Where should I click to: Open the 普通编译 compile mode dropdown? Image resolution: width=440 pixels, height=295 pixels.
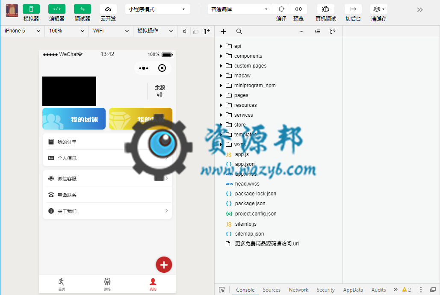click(x=240, y=9)
